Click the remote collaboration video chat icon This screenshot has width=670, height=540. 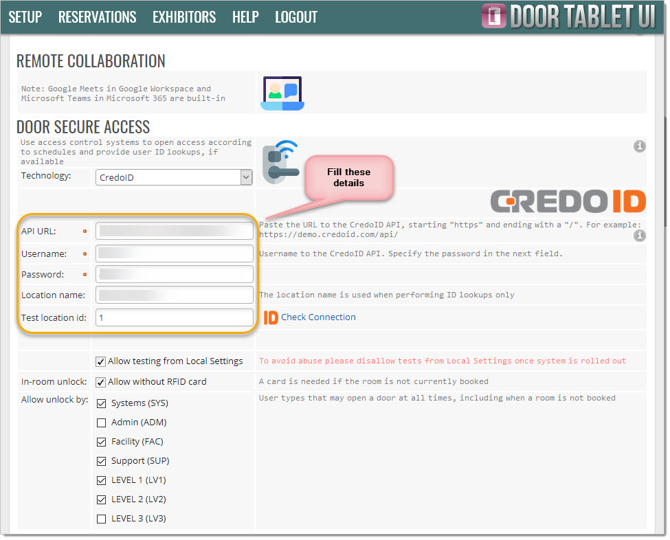pos(282,93)
